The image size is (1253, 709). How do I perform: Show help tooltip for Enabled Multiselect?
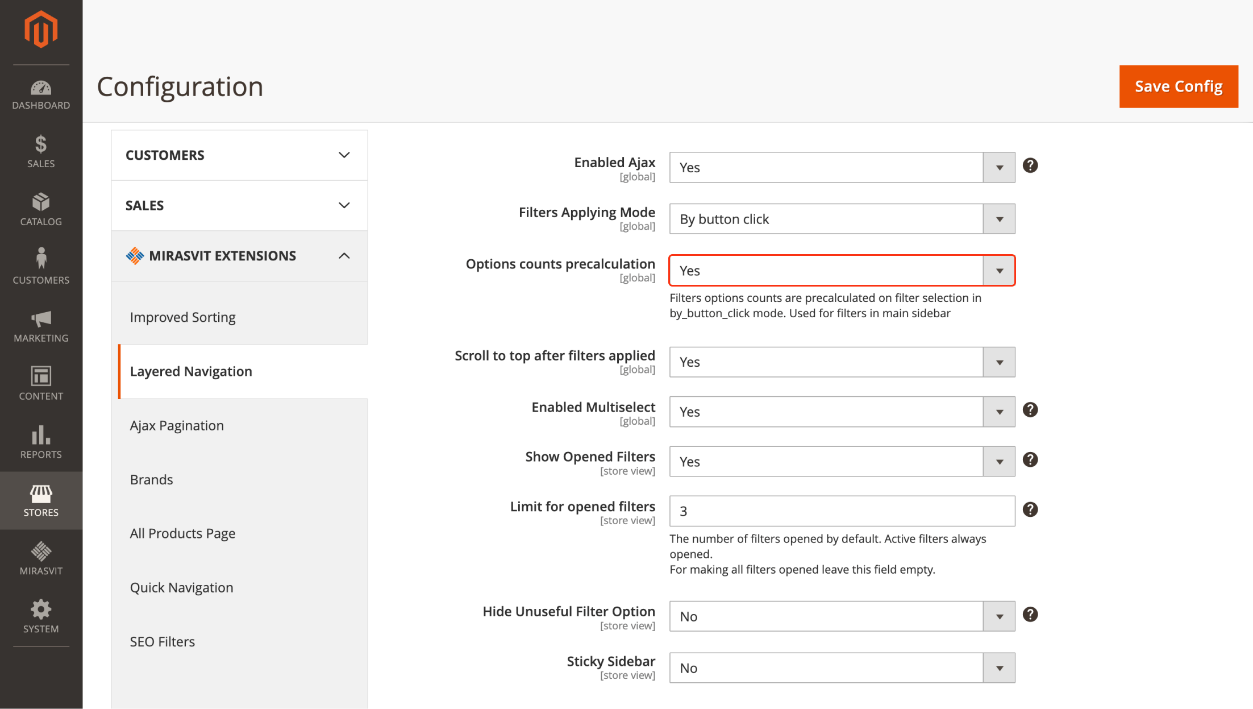(1030, 410)
